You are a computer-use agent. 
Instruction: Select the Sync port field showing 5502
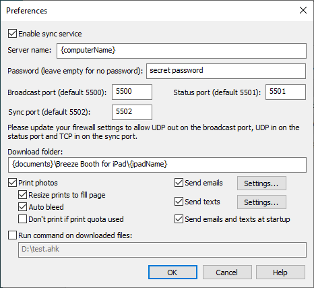[x=132, y=112]
